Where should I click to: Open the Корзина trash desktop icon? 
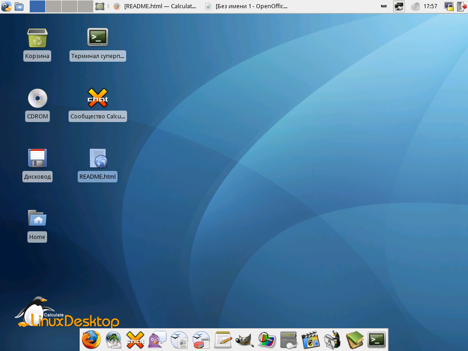(x=37, y=38)
